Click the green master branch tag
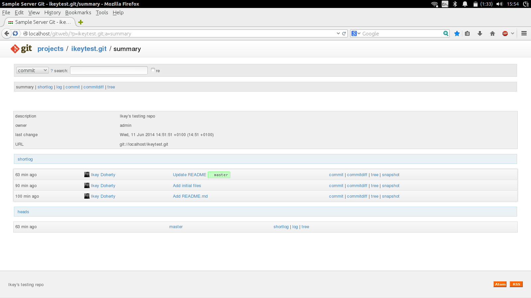The image size is (531, 298). [219, 175]
